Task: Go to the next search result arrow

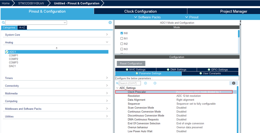Action: tap(155, 83)
